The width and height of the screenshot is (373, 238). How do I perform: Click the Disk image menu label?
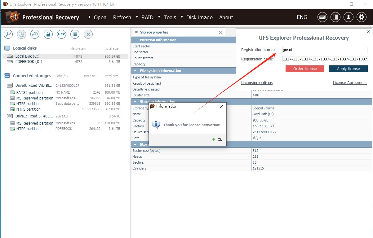tap(199, 17)
